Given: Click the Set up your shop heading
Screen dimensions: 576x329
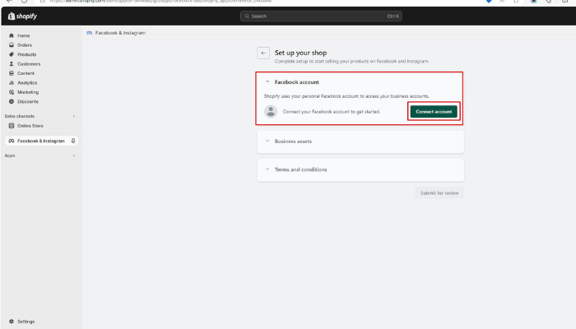Looking at the screenshot, I should tap(300, 53).
